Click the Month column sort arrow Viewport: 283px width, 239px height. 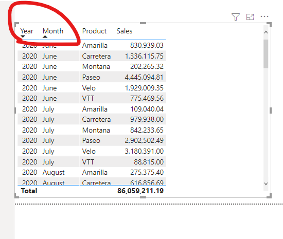coord(45,36)
